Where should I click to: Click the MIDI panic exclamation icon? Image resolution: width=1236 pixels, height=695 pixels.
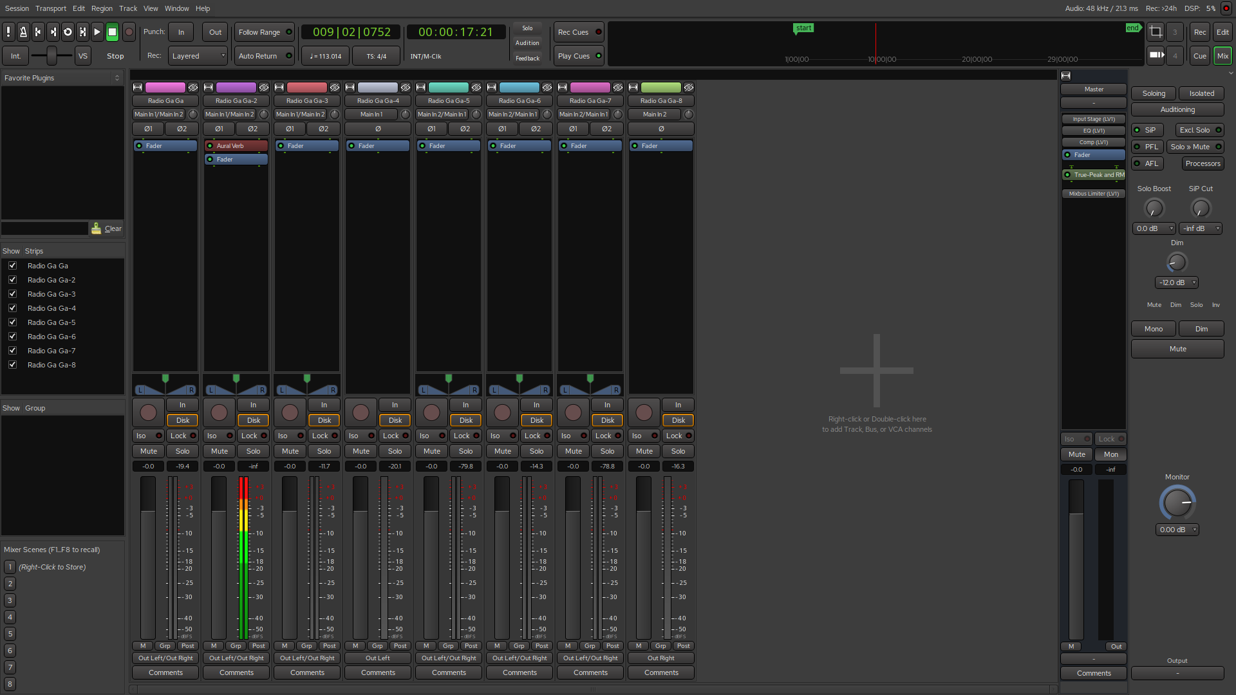point(8,32)
